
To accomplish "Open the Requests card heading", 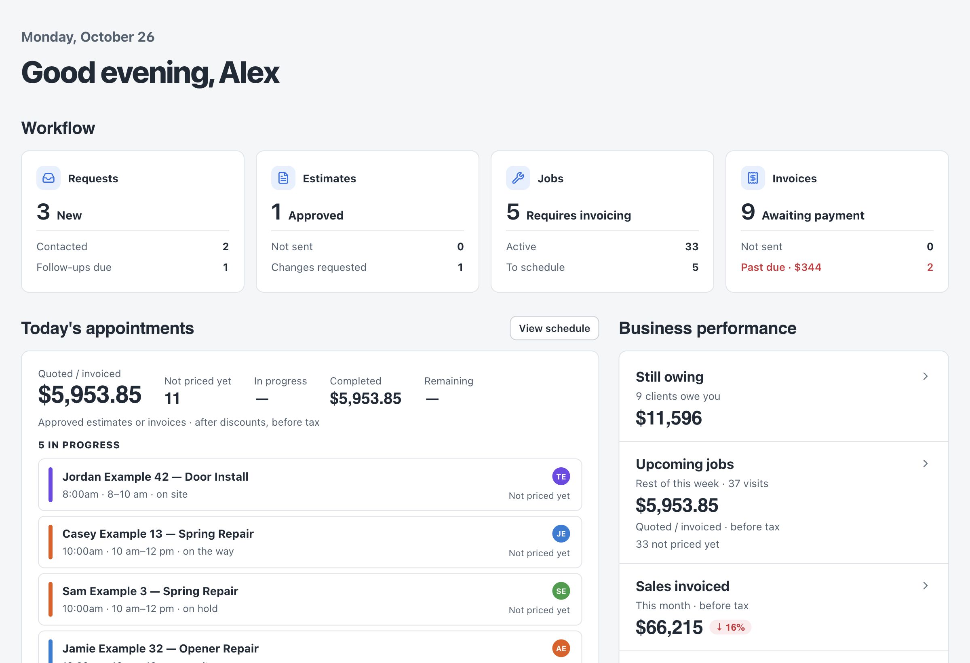I will click(x=93, y=178).
